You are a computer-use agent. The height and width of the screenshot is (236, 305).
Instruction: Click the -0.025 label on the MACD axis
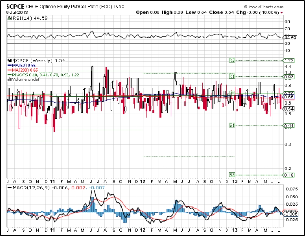tap(291, 220)
